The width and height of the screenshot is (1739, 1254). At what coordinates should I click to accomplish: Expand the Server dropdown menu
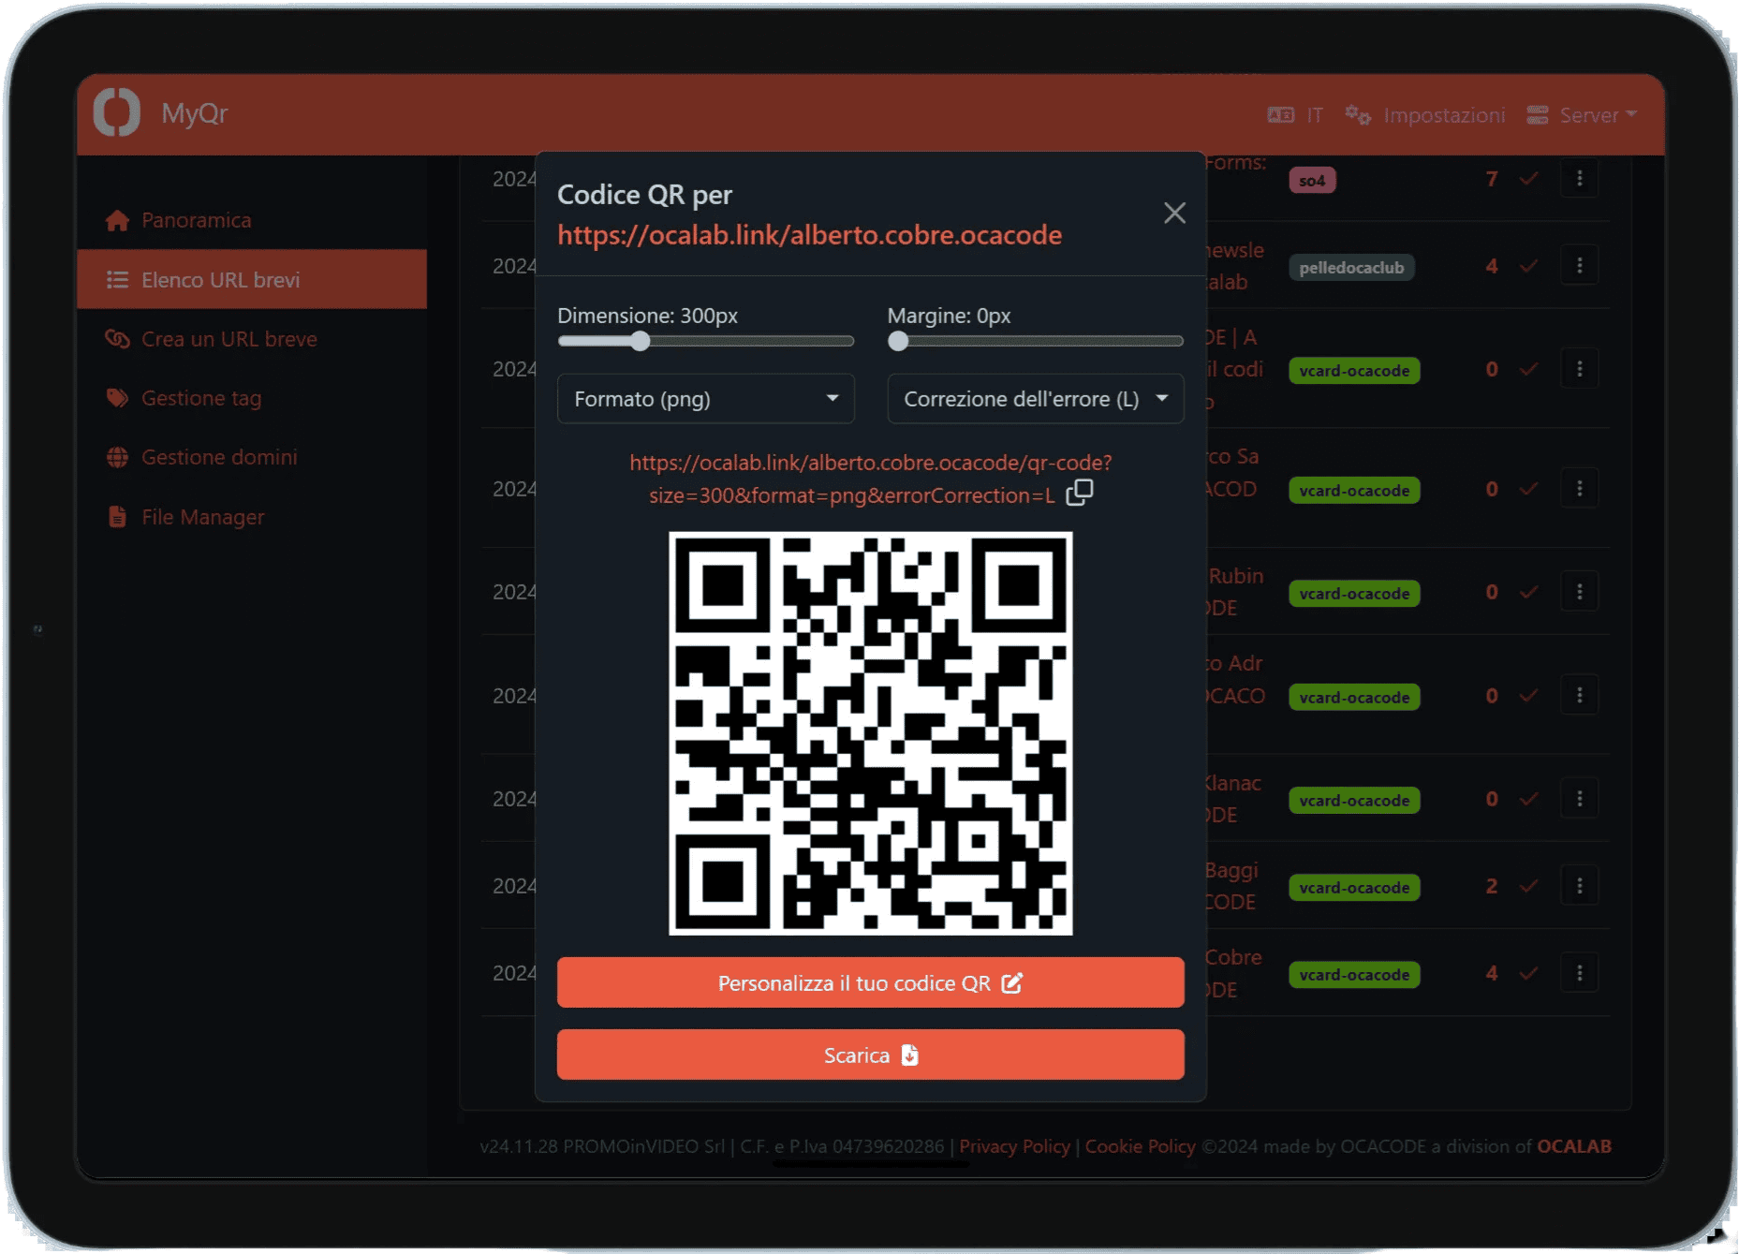(1582, 115)
